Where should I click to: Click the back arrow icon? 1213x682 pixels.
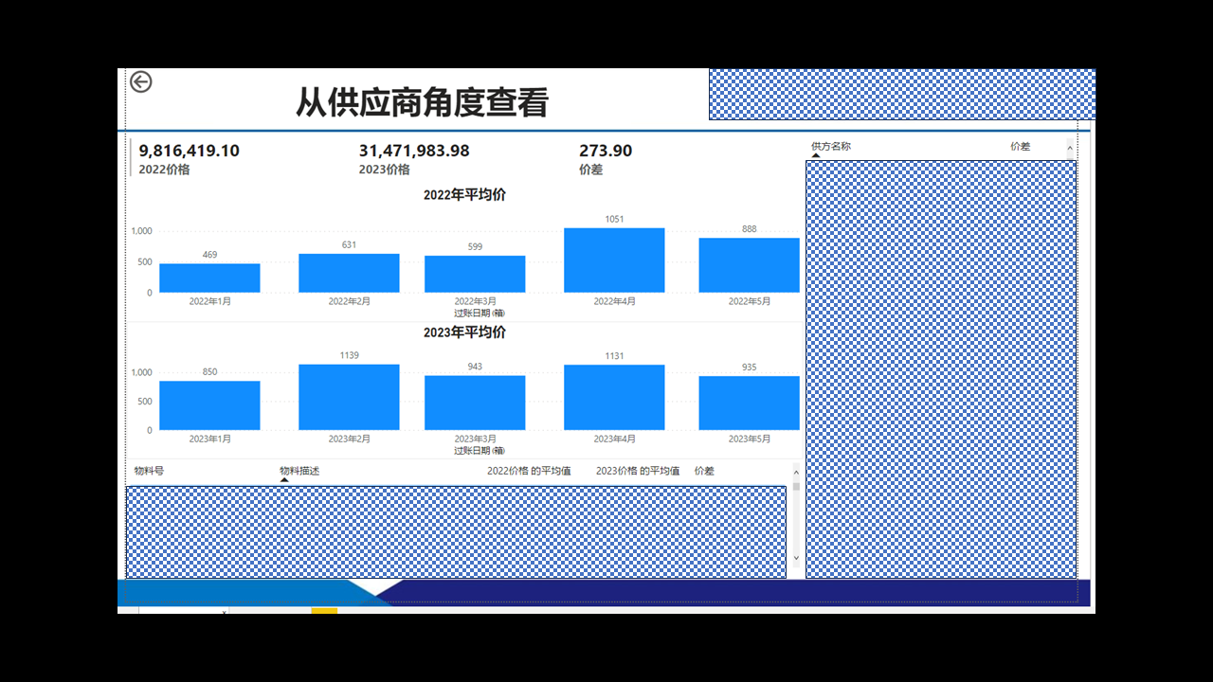(140, 82)
